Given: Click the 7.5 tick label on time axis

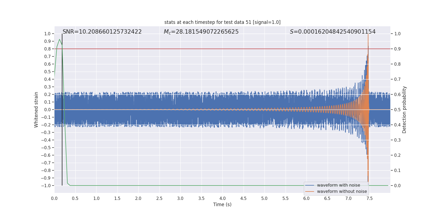Looking at the screenshot, I should (369, 199).
